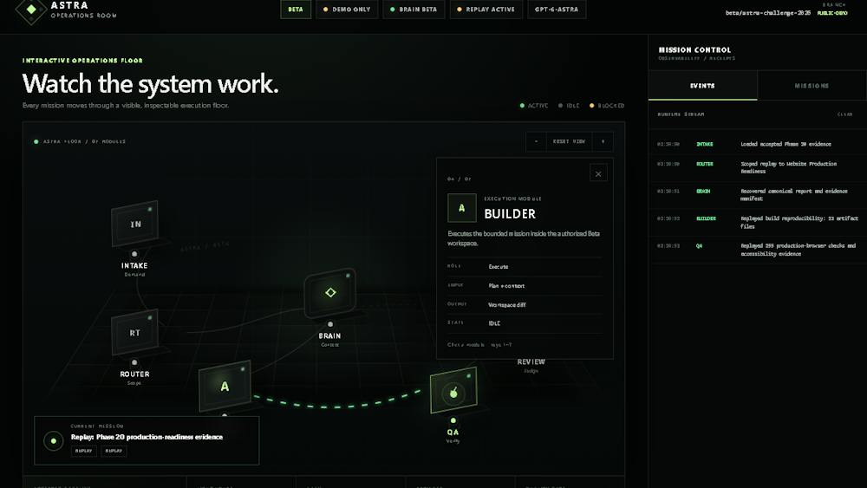Open the INTAKE event log row

[x=758, y=144]
